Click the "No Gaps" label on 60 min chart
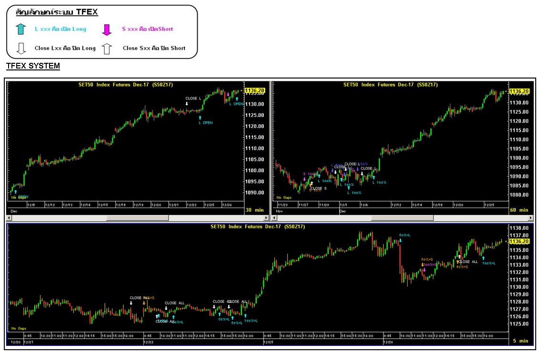 [284, 198]
